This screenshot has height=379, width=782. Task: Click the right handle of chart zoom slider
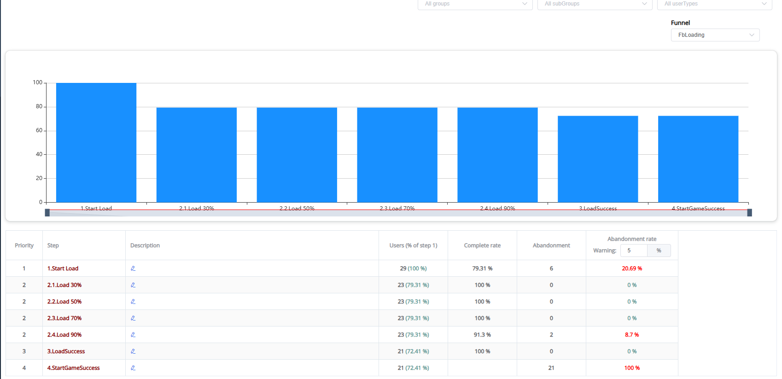coord(749,213)
